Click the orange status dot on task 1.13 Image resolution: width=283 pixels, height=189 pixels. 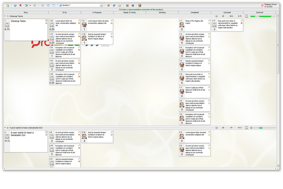(79, 36)
